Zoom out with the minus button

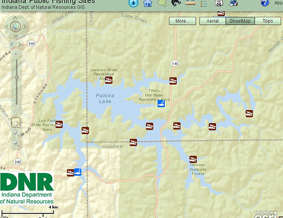16,110
